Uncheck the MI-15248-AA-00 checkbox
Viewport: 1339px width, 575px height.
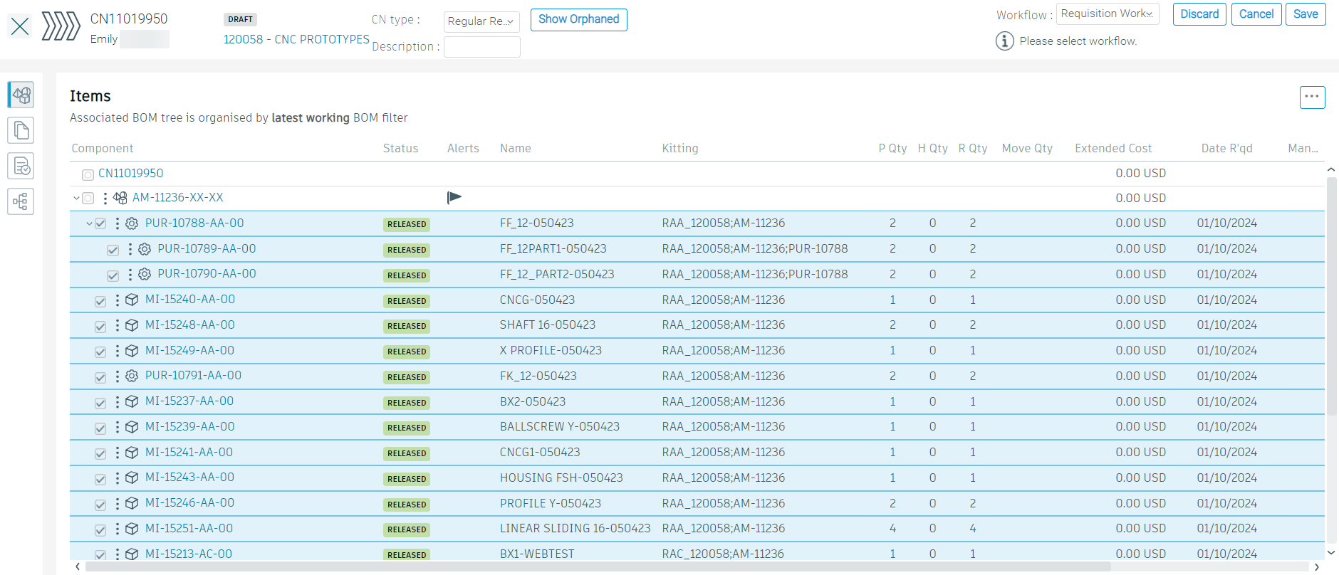point(100,327)
